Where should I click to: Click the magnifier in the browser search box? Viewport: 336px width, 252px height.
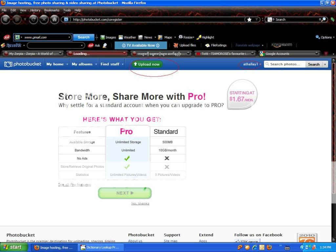pos(323,19)
